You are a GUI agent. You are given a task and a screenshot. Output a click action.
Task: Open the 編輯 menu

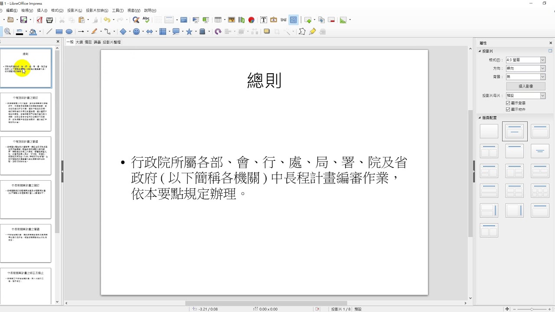(12, 10)
